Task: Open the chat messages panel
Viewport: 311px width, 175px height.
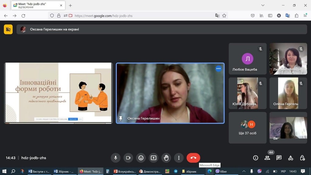Action: pyautogui.click(x=279, y=158)
